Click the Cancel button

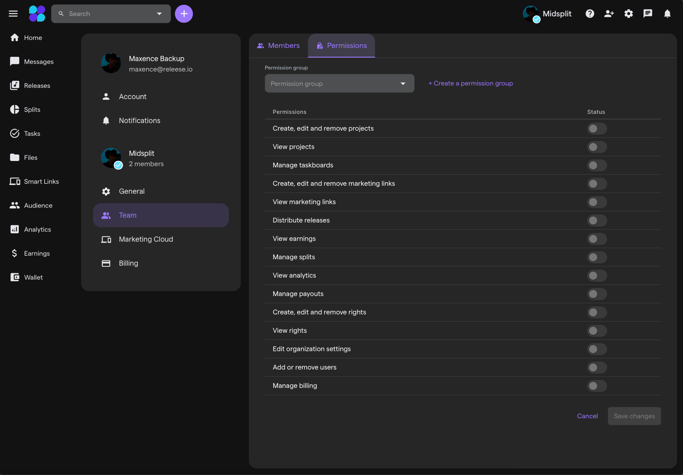point(587,416)
